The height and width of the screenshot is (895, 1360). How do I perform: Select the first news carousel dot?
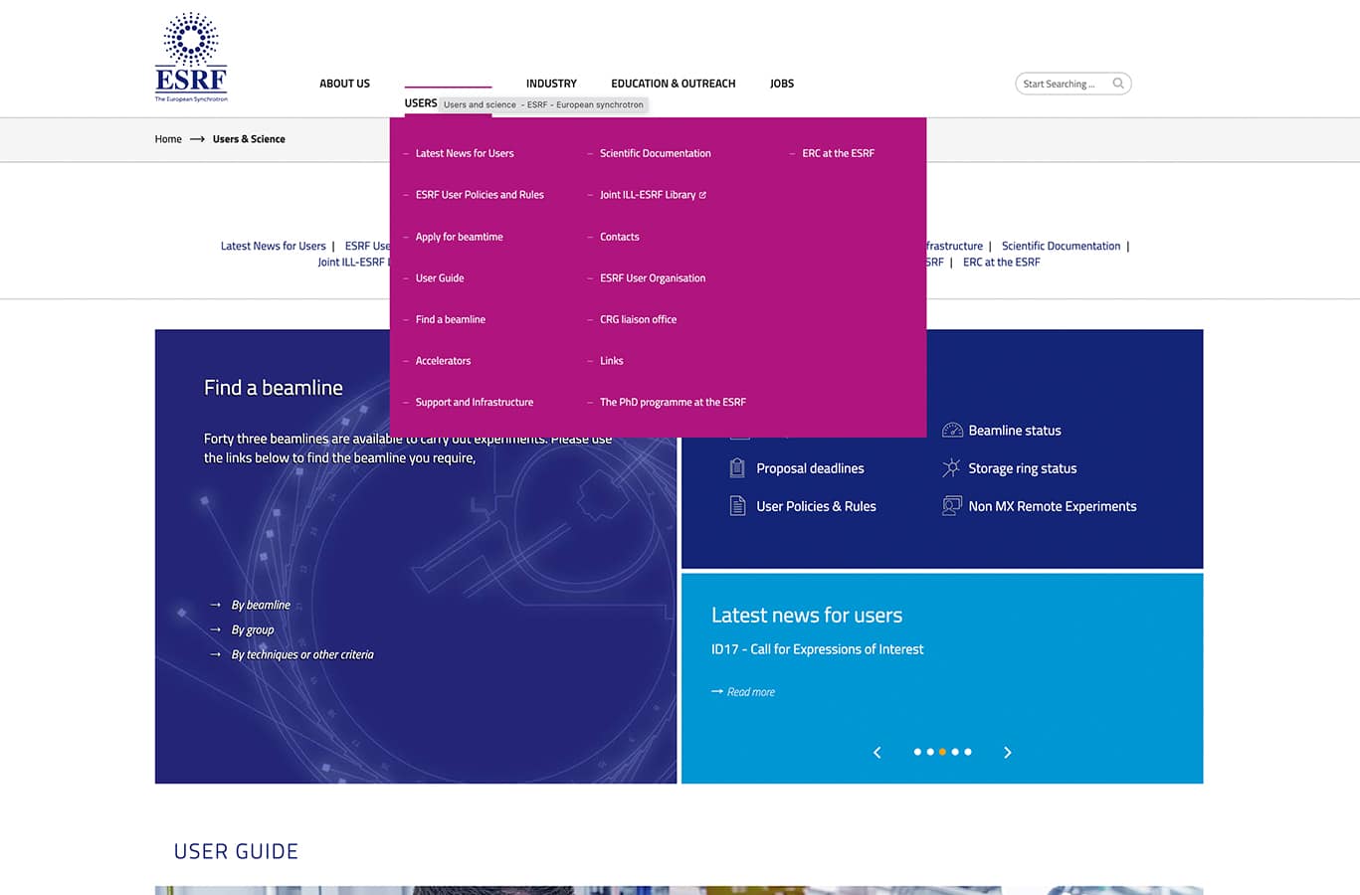pyautogui.click(x=917, y=752)
